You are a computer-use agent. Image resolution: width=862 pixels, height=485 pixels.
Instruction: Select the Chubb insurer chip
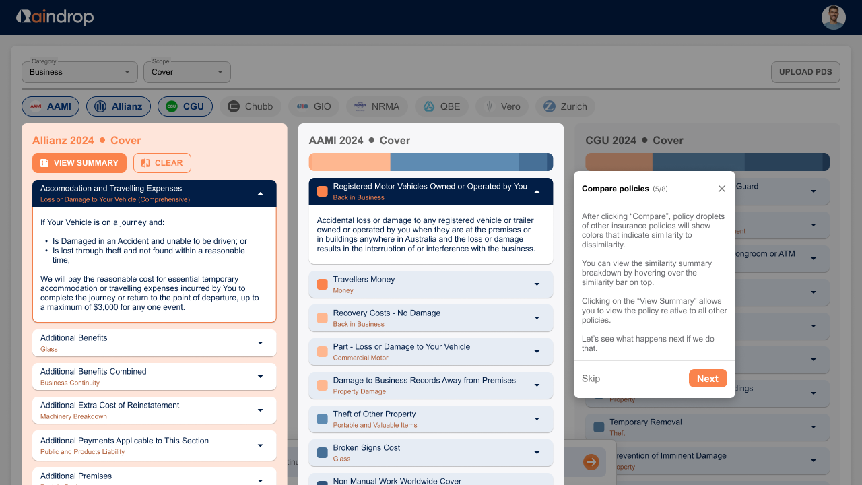click(251, 106)
